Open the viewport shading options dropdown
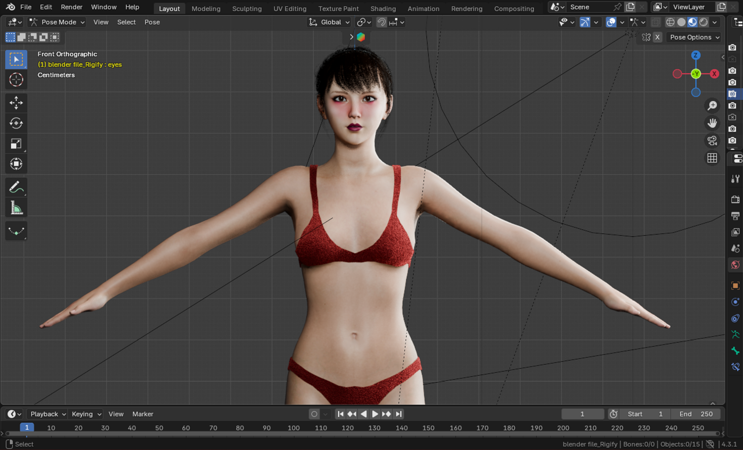Viewport: 743px width, 450px height. (x=715, y=22)
